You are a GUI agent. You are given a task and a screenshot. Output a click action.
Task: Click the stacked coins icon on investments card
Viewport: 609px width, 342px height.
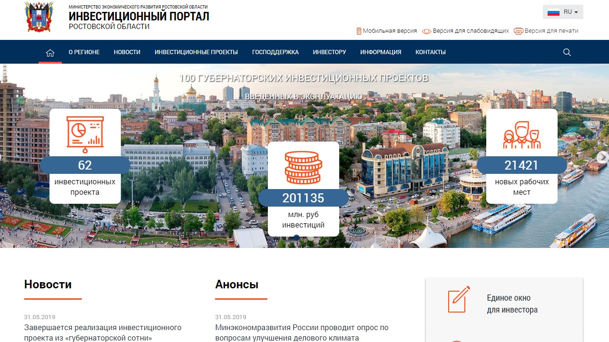(304, 167)
